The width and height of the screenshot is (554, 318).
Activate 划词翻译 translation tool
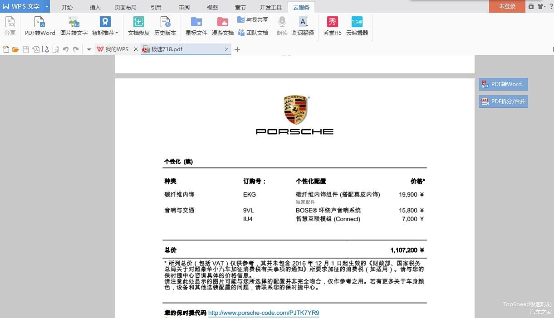[x=303, y=26]
